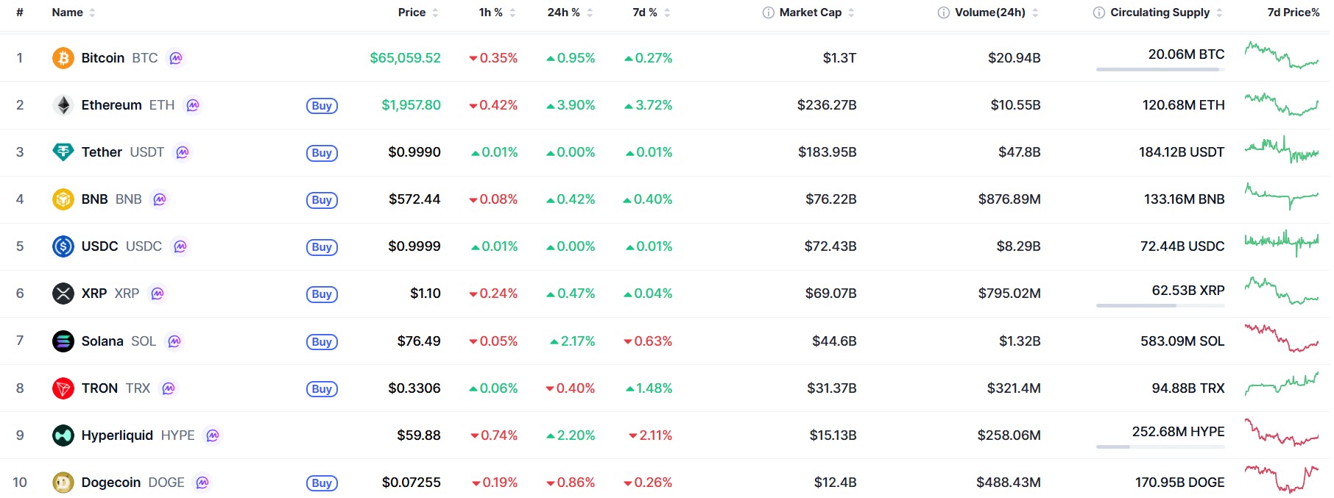
Task: Click the TRON logo icon
Action: [63, 388]
